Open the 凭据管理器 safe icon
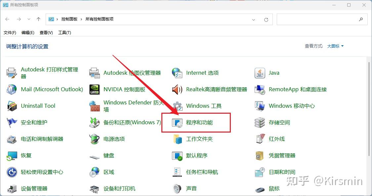The width and height of the screenshot is (372, 196). [x=260, y=156]
